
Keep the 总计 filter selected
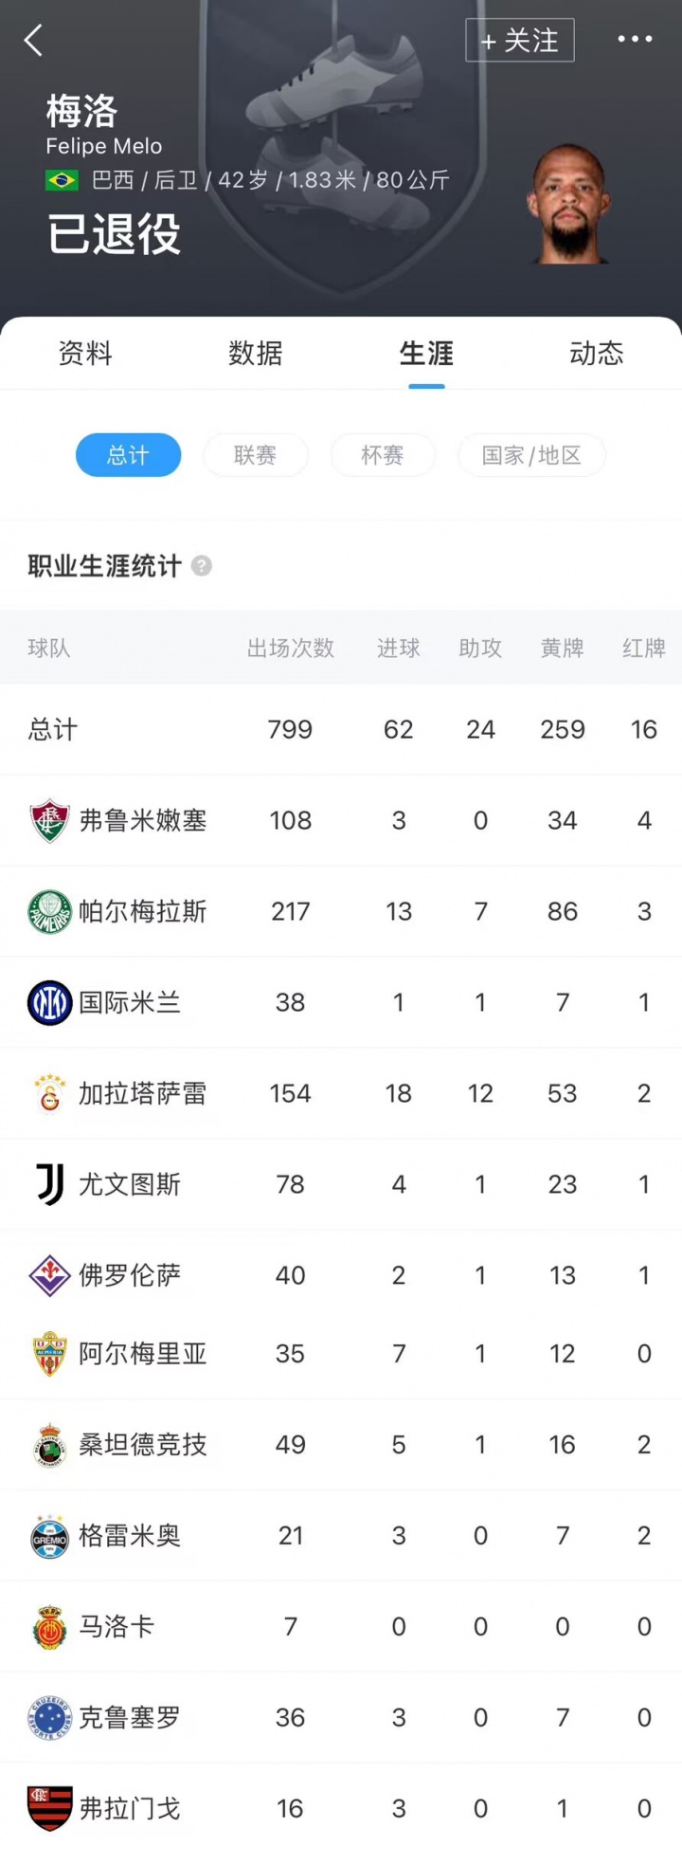click(x=128, y=455)
